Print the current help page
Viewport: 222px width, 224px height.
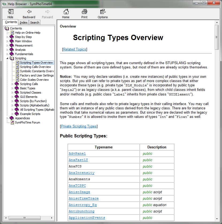click(84, 12)
